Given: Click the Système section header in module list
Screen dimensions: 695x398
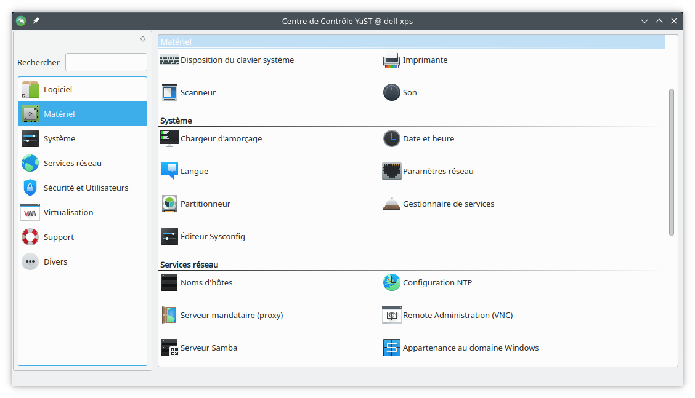Looking at the screenshot, I should tap(176, 121).
